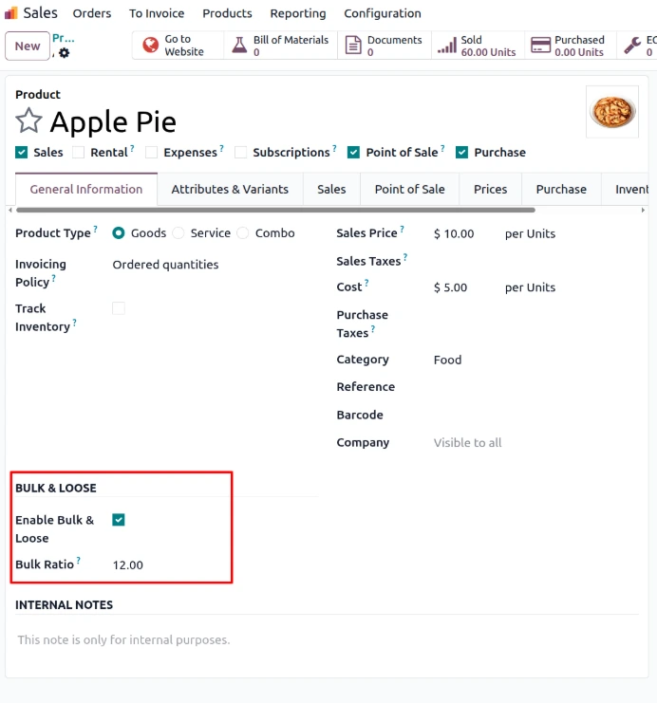Click the horizontal tab scrollbar
Screen dimensions: 657x703
[x=275, y=210]
